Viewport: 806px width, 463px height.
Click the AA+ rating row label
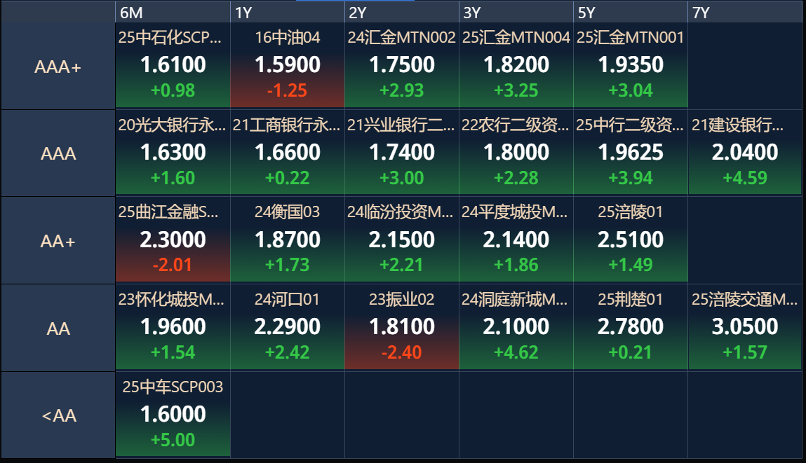pyautogui.click(x=58, y=240)
